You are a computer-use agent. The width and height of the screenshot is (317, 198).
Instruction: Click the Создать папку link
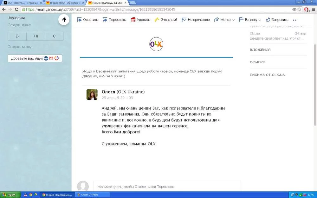[19, 25]
